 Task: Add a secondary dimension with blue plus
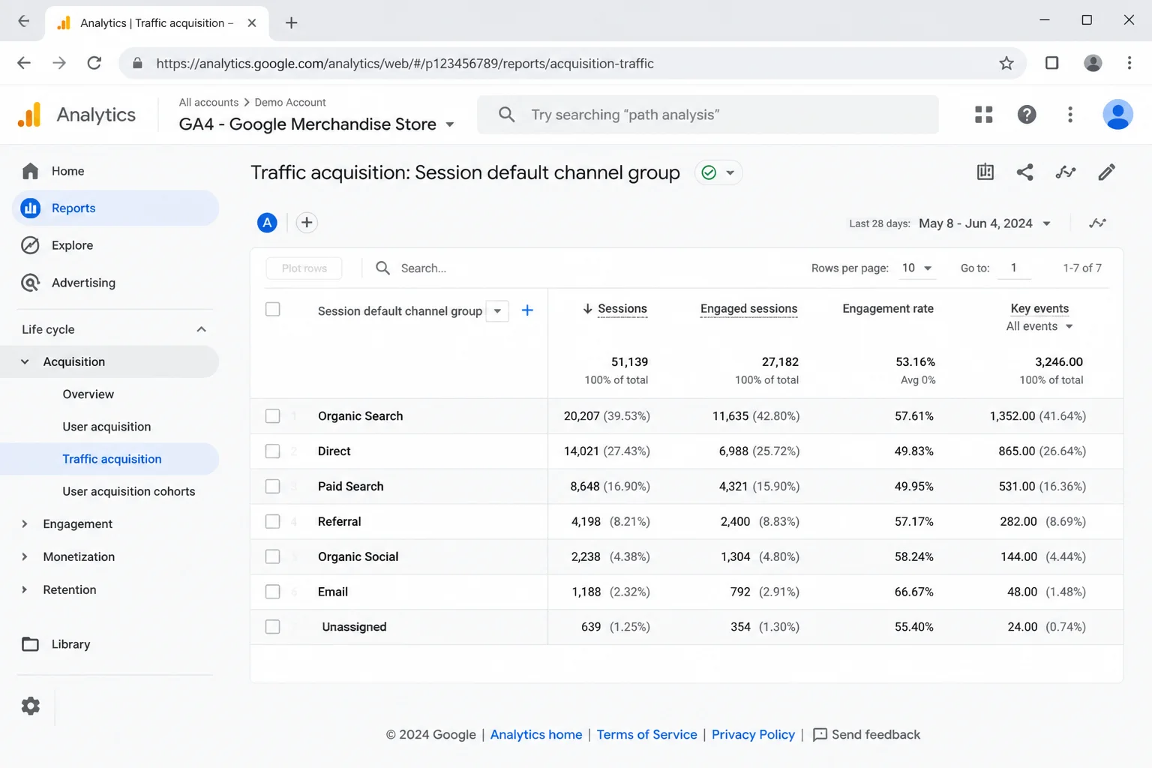click(527, 310)
